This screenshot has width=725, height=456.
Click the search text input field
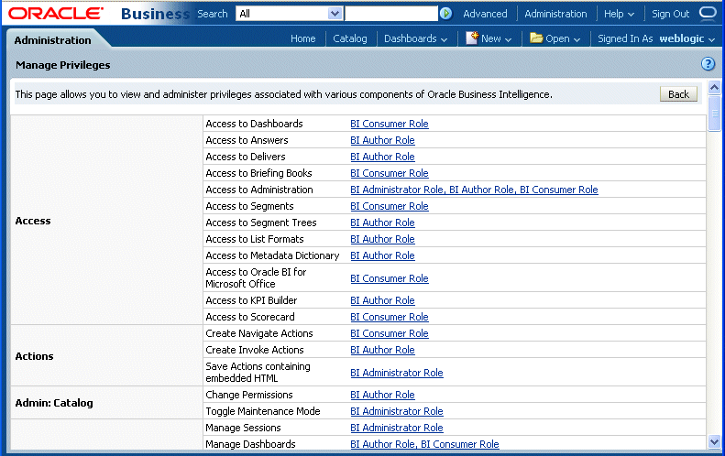(x=391, y=14)
